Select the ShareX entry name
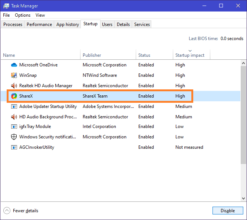The image size is (247, 220). tap(26, 96)
